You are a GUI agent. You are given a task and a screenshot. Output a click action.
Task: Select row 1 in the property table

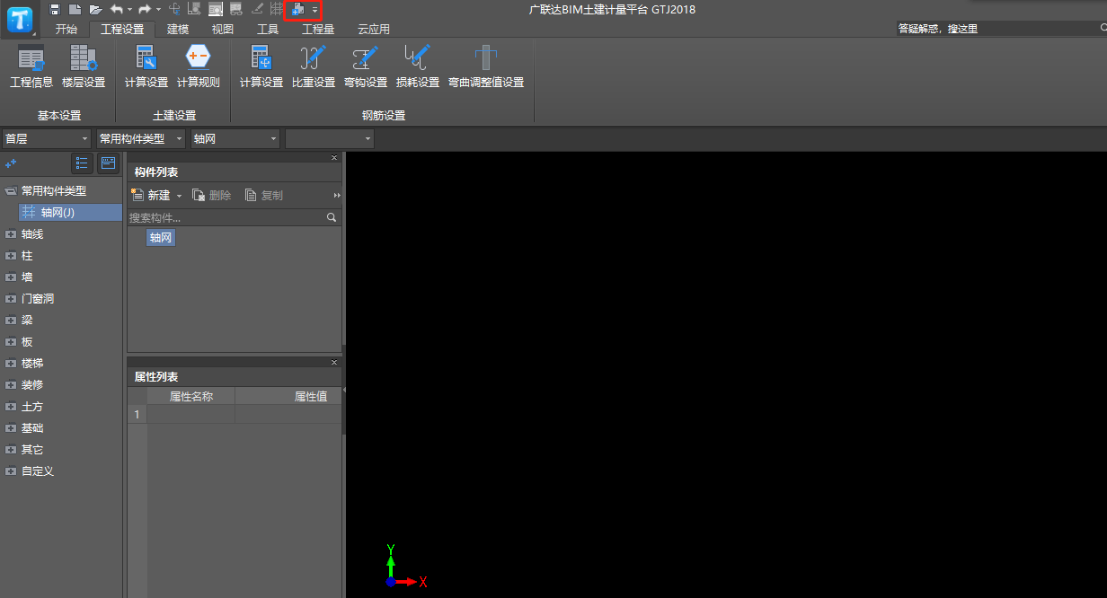coord(137,414)
